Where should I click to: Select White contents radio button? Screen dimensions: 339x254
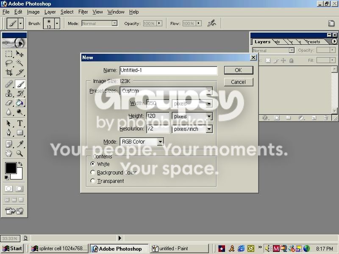(x=93, y=164)
